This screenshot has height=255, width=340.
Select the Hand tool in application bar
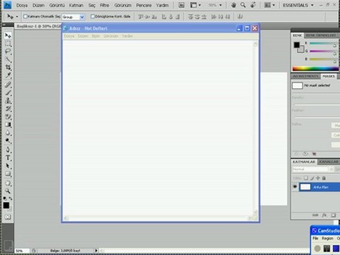click(x=233, y=5)
